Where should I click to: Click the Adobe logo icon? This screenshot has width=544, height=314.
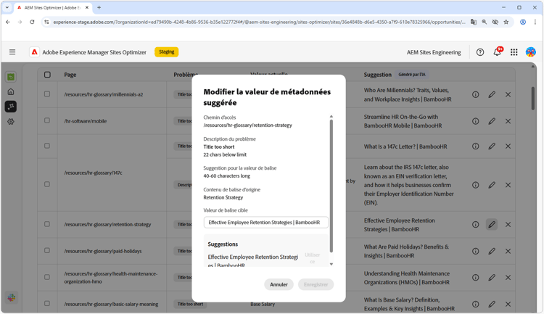pyautogui.click(x=34, y=52)
